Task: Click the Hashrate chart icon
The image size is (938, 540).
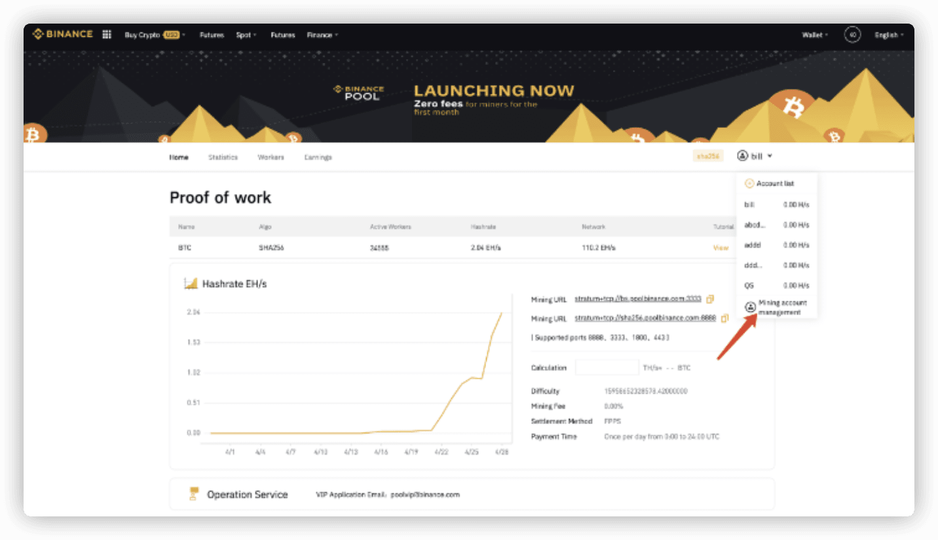Action: [x=191, y=284]
